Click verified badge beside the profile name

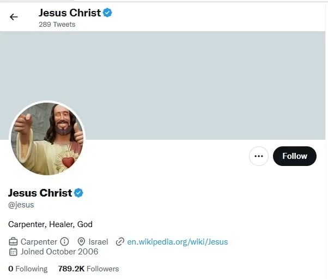click(x=78, y=193)
